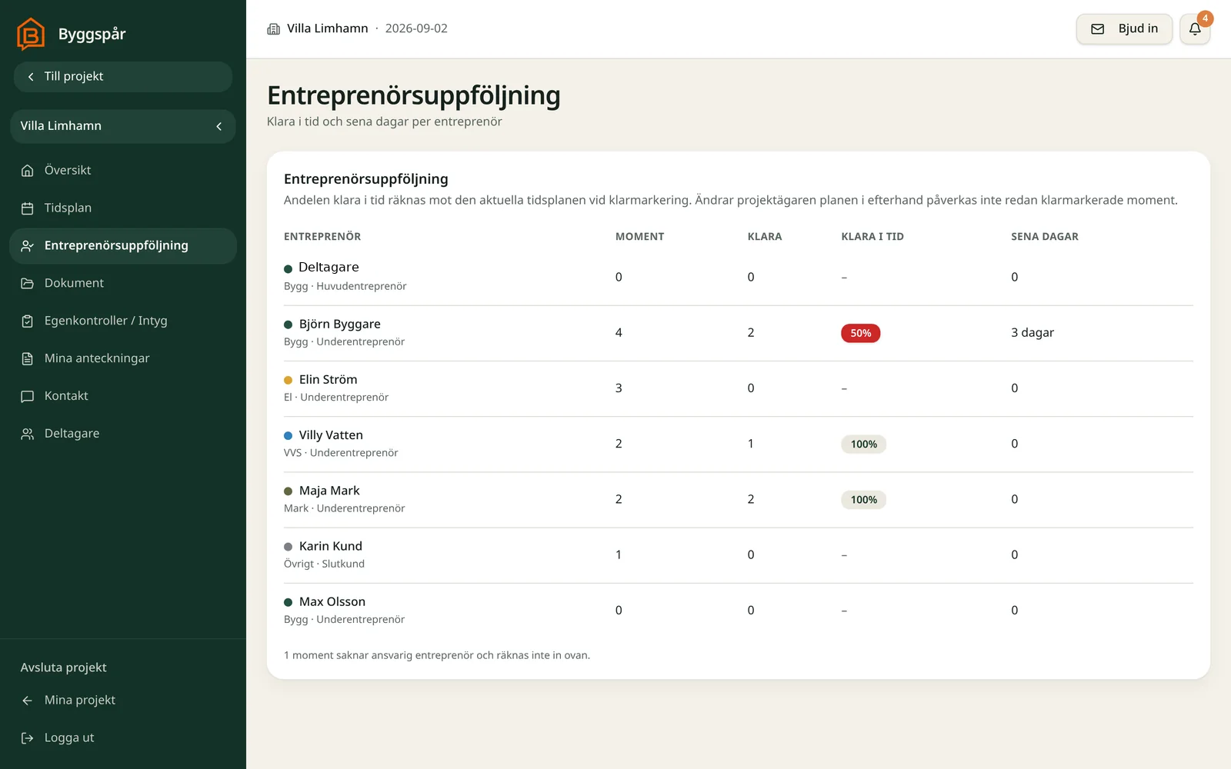The image size is (1231, 769).
Task: Select Dokument in the sidebar
Action: [123, 284]
